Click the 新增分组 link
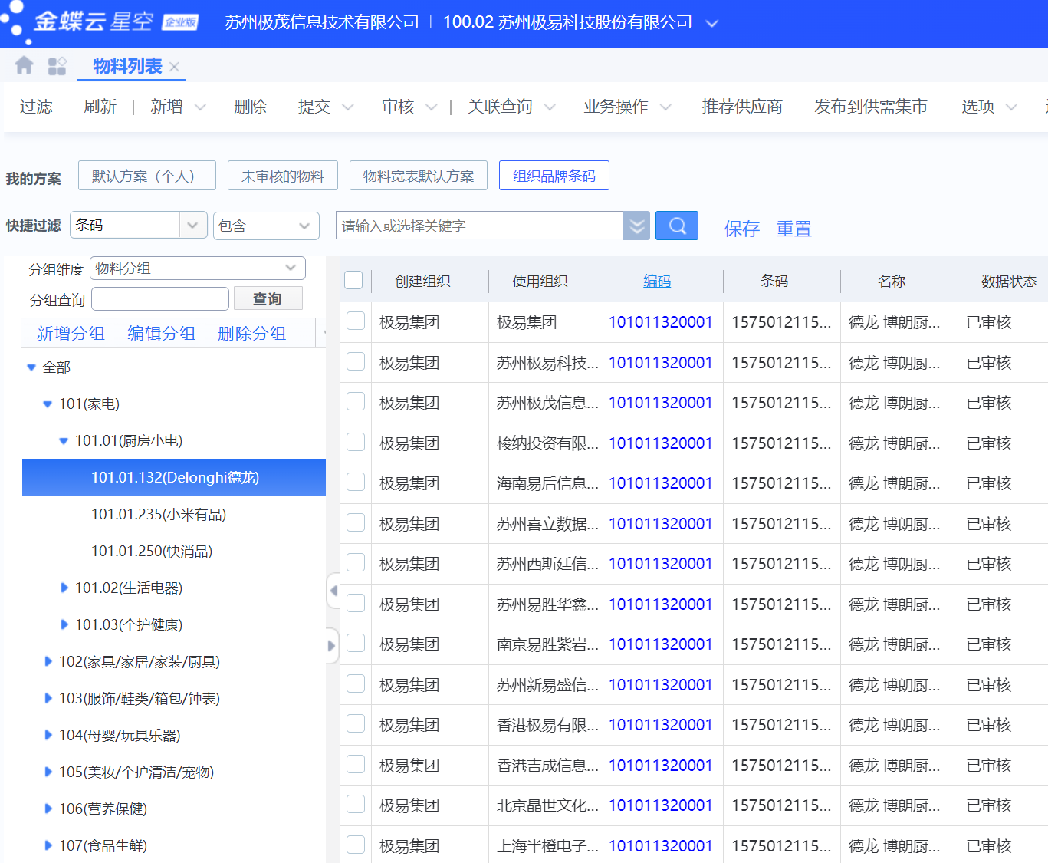Viewport: 1048px width, 863px height. coord(71,333)
